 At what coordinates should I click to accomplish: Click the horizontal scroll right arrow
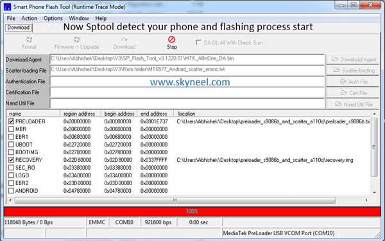point(366,200)
